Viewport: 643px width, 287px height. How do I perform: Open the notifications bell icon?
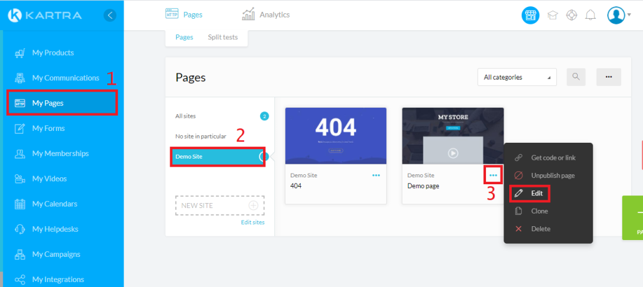click(590, 15)
